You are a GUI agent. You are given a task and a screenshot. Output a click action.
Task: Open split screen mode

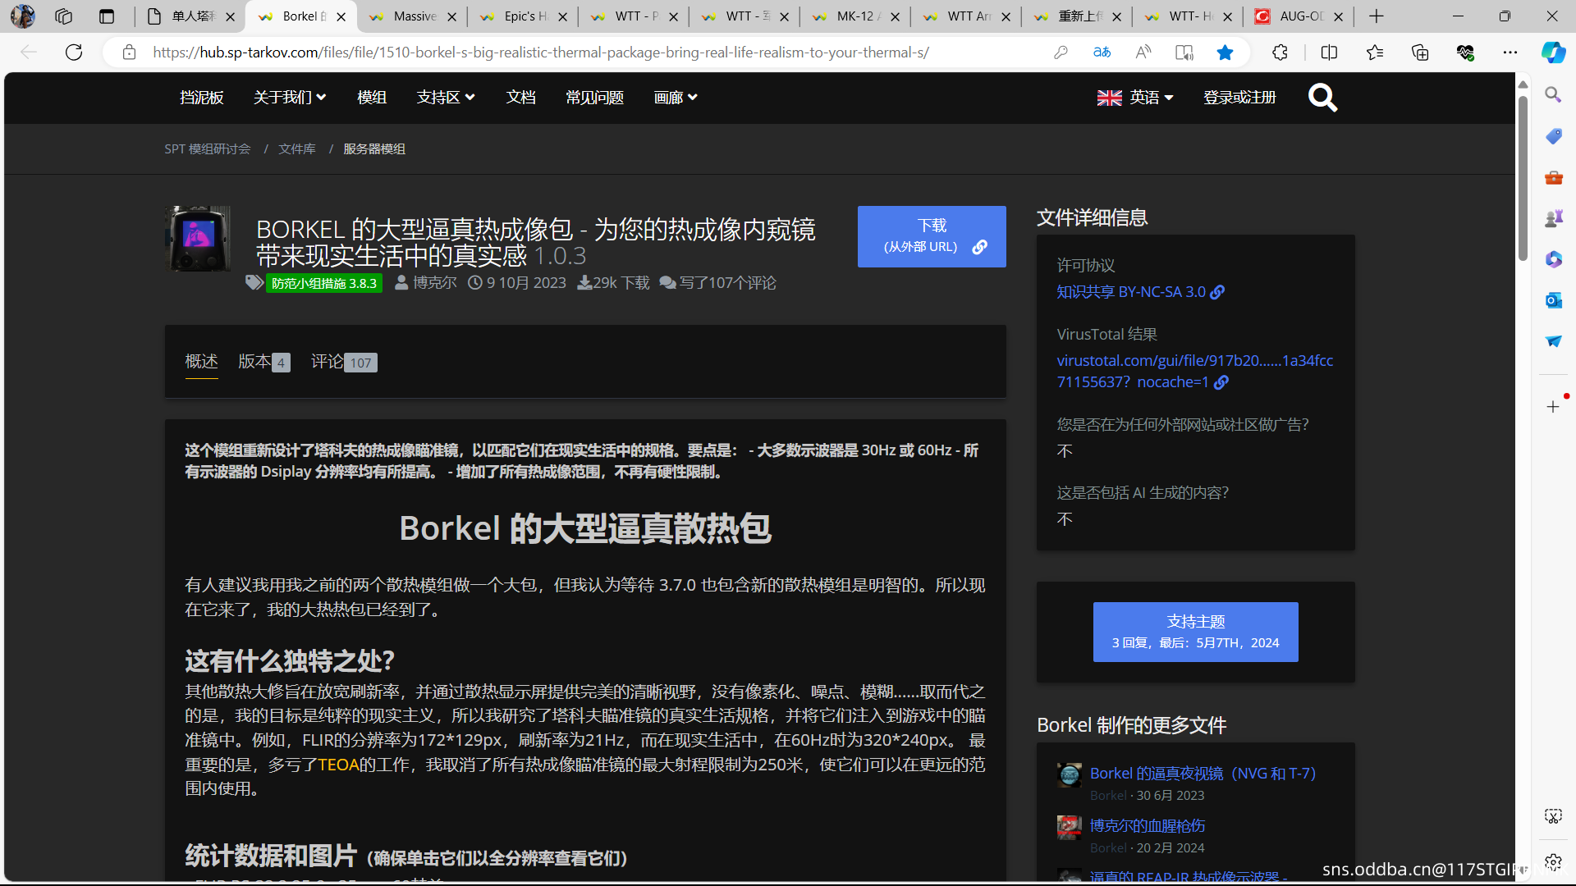click(1329, 52)
